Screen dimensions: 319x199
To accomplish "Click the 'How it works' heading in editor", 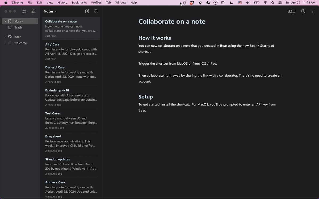I will point(155,38).
